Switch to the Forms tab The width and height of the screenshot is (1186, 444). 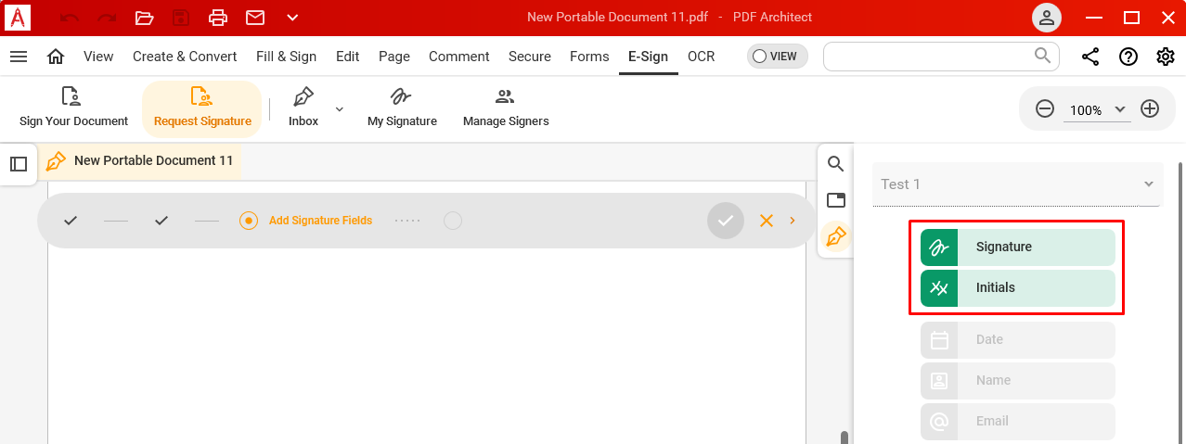pos(589,57)
